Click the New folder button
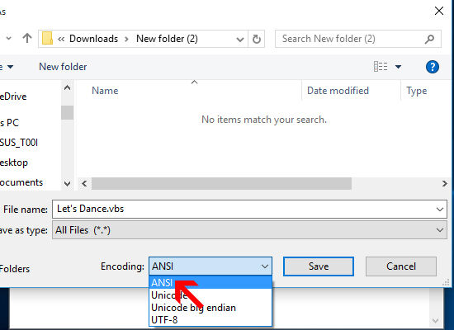This screenshot has width=454, height=330. [63, 67]
